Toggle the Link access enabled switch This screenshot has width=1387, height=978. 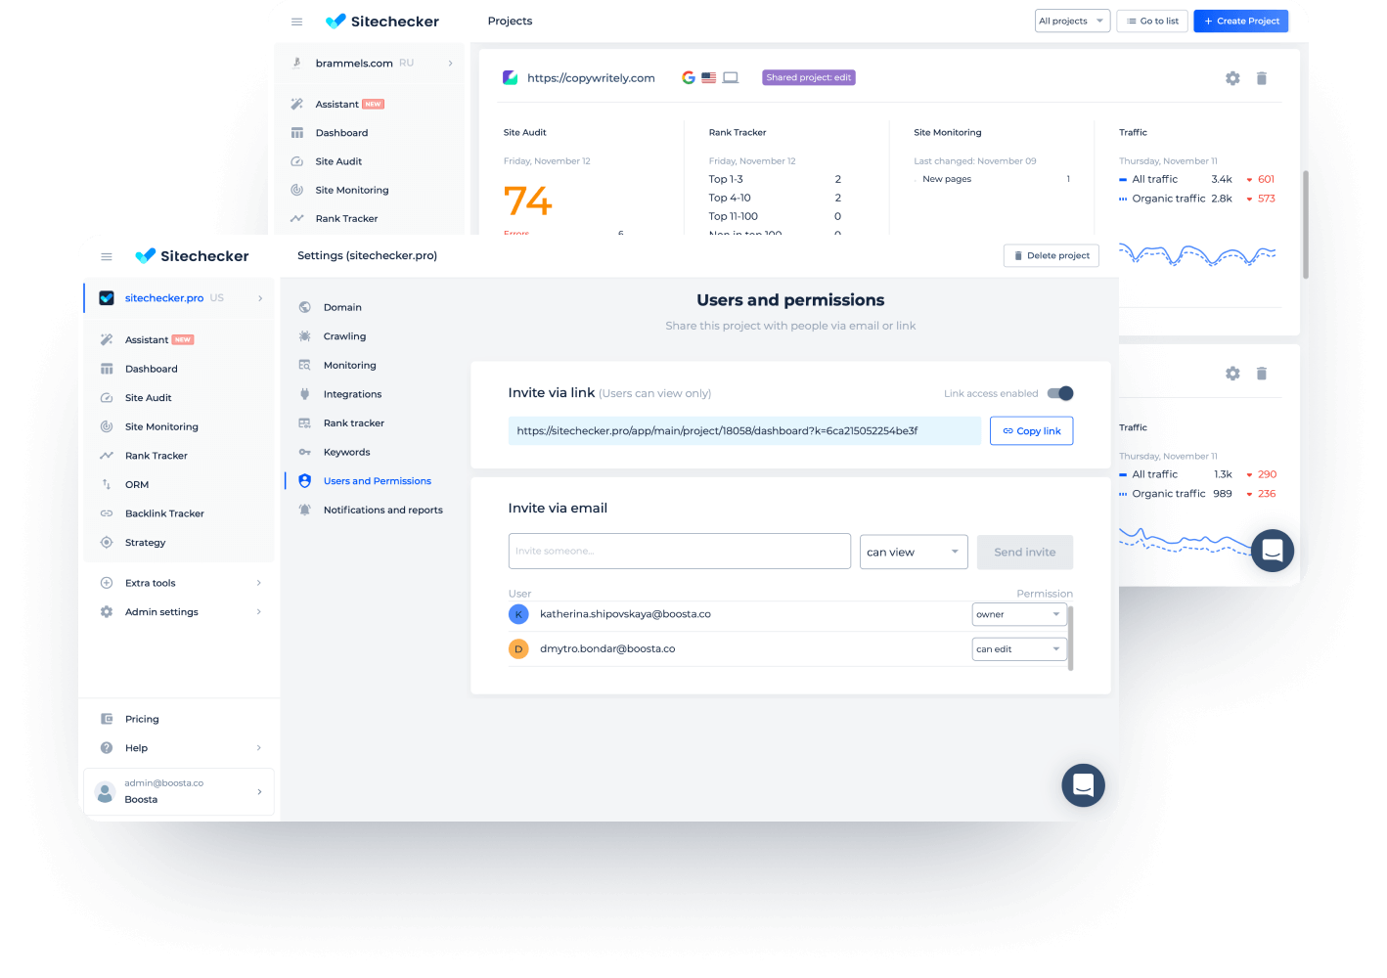pyautogui.click(x=1060, y=393)
